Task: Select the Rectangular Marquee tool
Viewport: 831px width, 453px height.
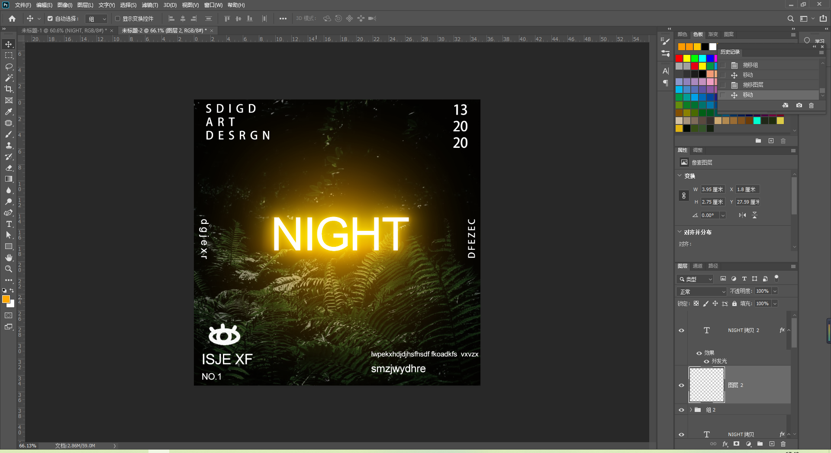Action: [x=9, y=55]
